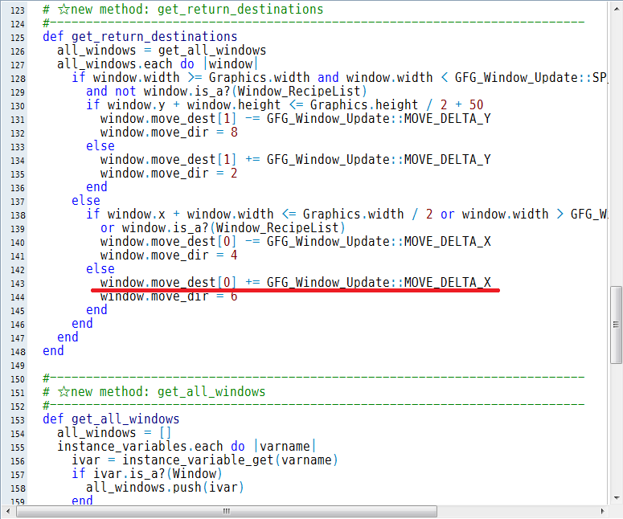623x519 pixels.
Task: Click the scroll up arrow
Action: [x=617, y=8]
